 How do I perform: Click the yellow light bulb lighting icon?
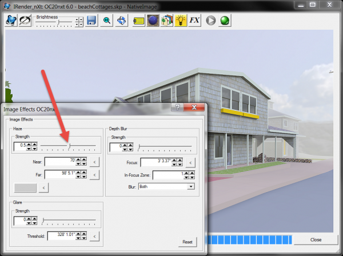tap(180, 21)
